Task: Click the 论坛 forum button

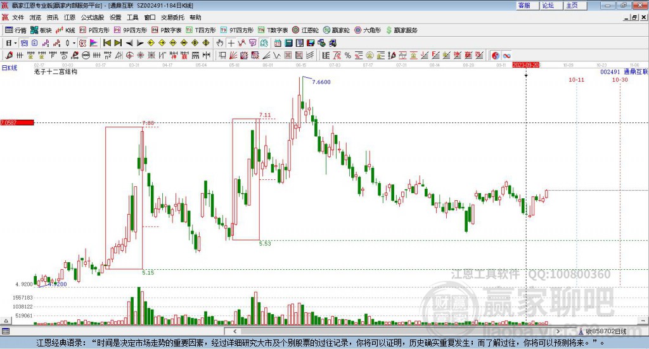Action: point(551,5)
